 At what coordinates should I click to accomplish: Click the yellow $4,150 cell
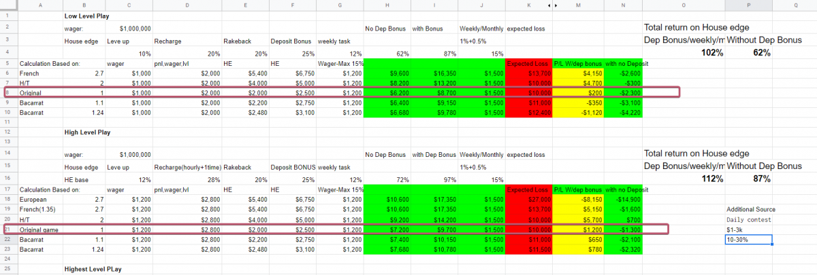point(575,73)
